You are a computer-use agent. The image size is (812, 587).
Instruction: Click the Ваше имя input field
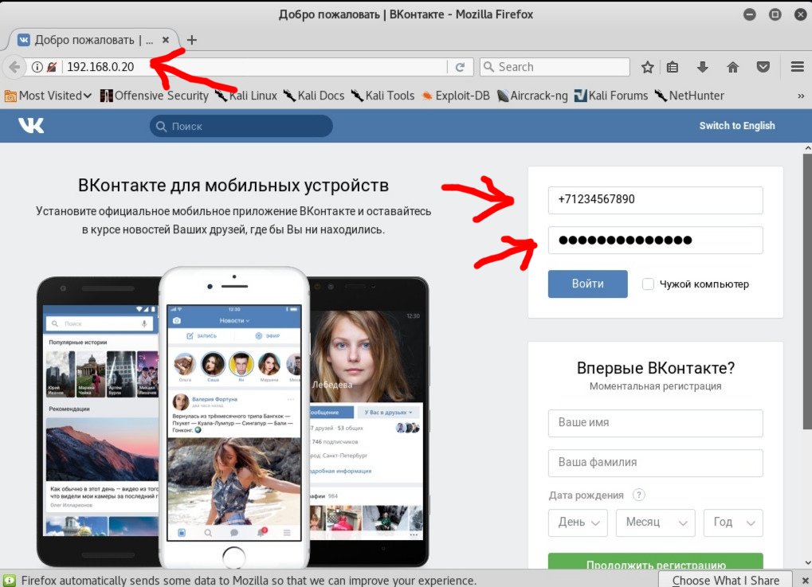pyautogui.click(x=656, y=423)
